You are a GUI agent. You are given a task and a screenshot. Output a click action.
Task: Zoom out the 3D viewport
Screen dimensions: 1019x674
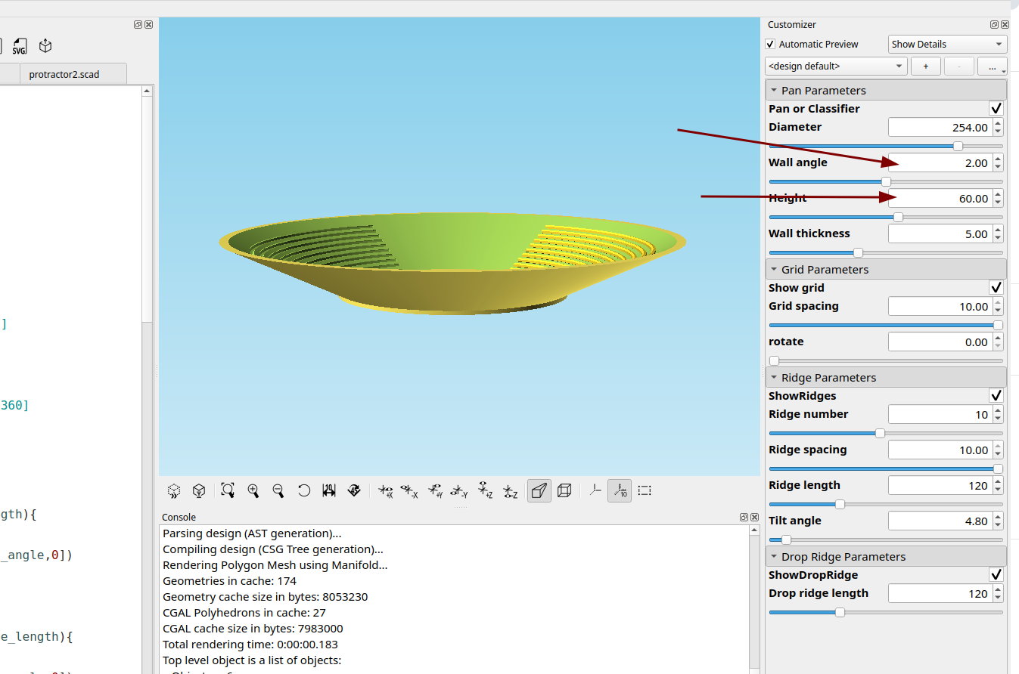click(278, 491)
